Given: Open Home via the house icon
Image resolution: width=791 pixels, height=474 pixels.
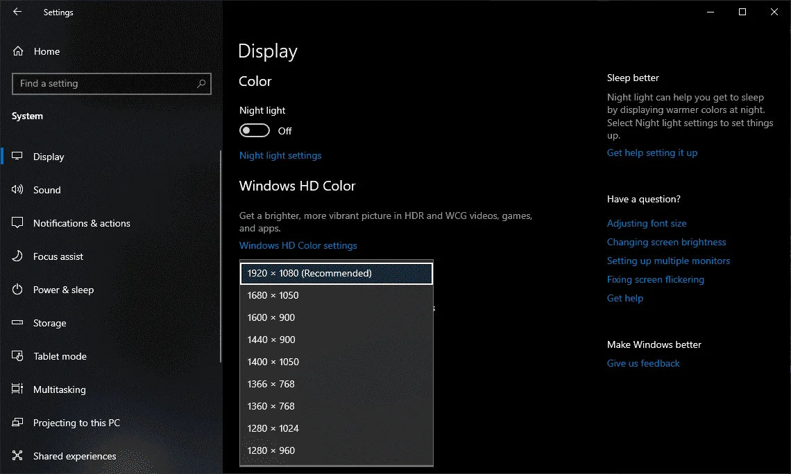Looking at the screenshot, I should coord(18,51).
